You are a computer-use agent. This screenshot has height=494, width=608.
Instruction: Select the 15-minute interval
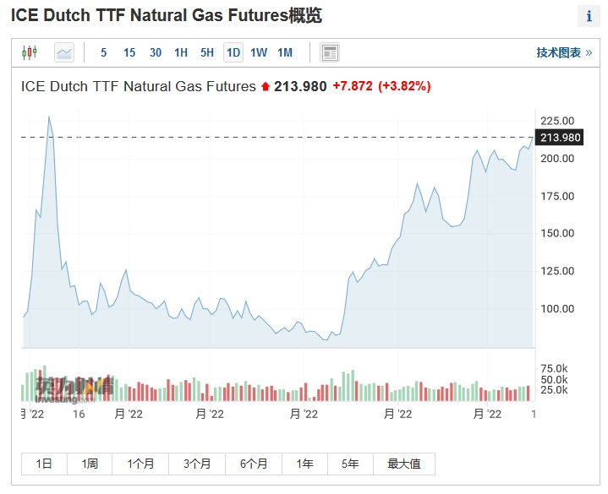(129, 52)
